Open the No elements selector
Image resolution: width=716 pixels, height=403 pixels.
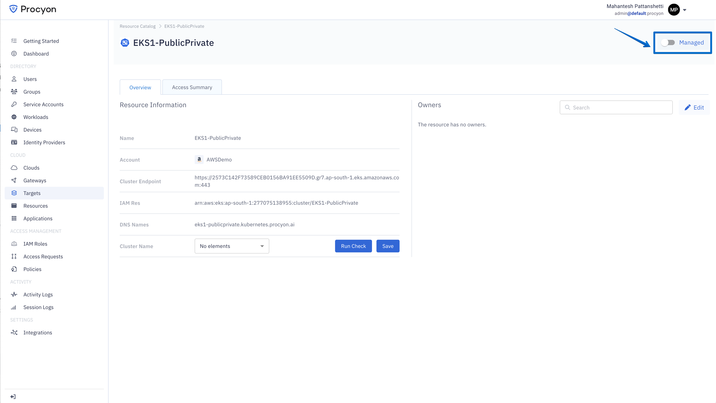232,246
